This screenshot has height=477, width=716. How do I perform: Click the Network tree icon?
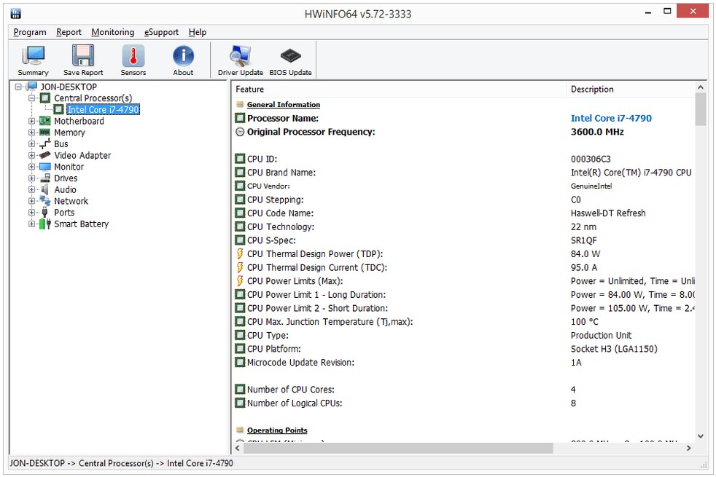tap(44, 201)
